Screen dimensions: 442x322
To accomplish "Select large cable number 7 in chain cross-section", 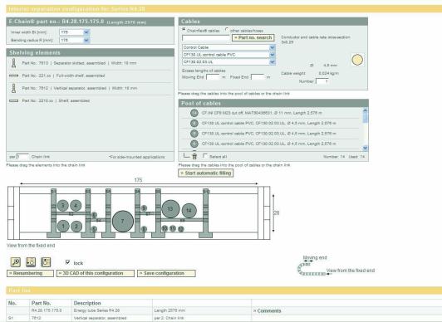I will (123, 222).
